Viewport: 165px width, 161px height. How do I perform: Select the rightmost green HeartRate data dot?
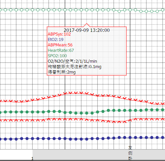[x=163, y=110]
